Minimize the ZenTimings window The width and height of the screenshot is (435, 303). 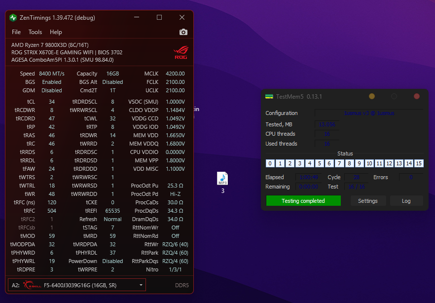click(137, 17)
